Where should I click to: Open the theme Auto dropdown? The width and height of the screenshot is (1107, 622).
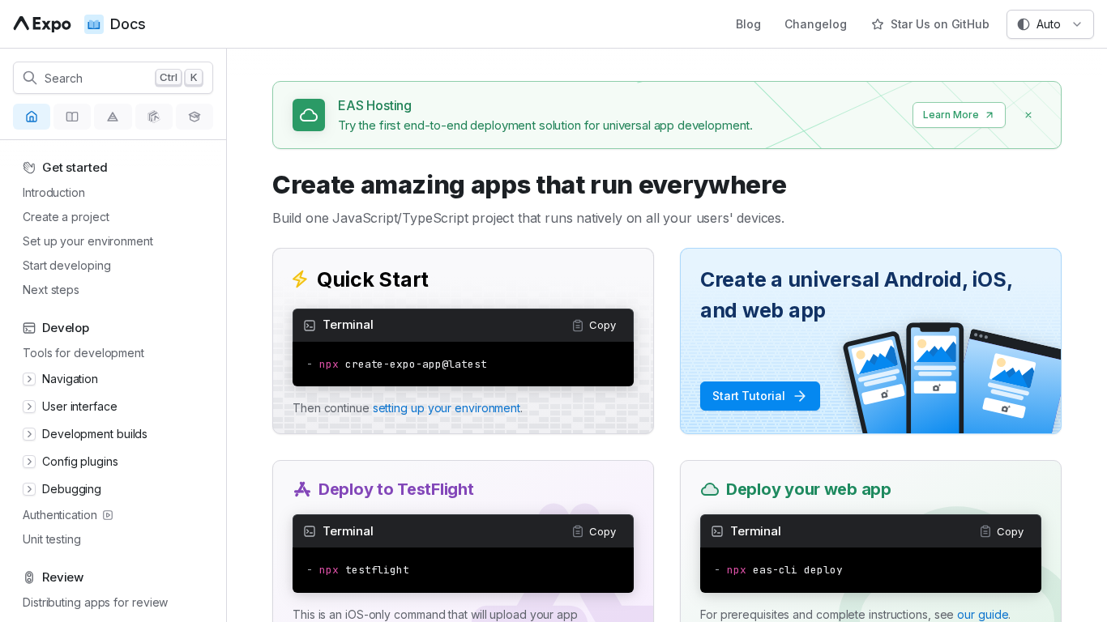click(x=1050, y=24)
